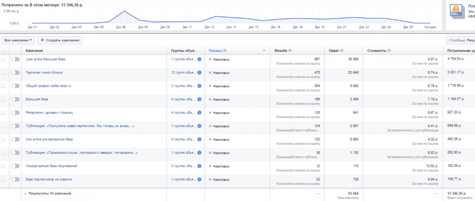The width and height of the screenshot is (475, 201).
Task: Click the info icon next to Results header
Action: 290,50
